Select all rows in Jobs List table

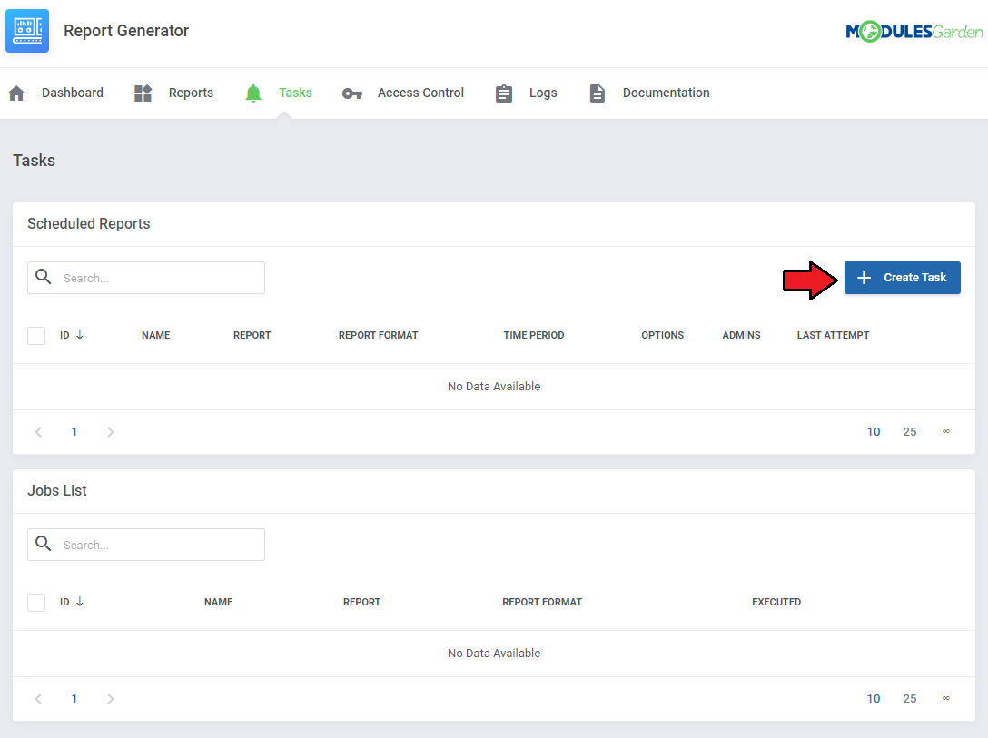pyautogui.click(x=36, y=603)
